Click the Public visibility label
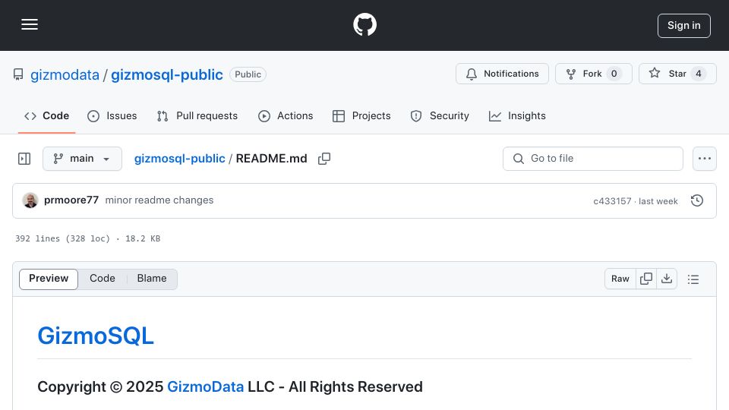The image size is (729, 410). 248,74
